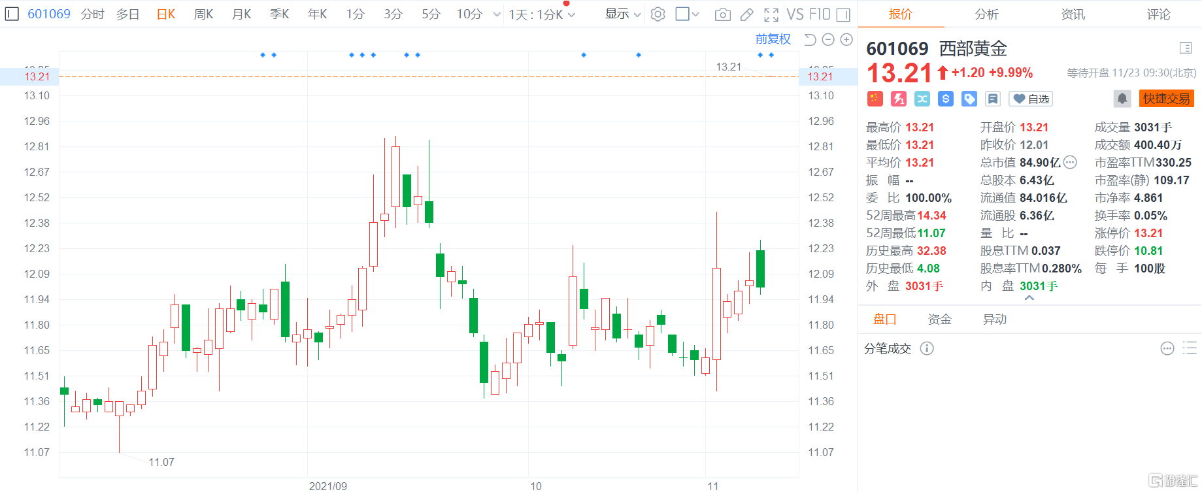Switch to 异动 unusual activity tab
The image size is (1202, 492).
click(x=995, y=319)
